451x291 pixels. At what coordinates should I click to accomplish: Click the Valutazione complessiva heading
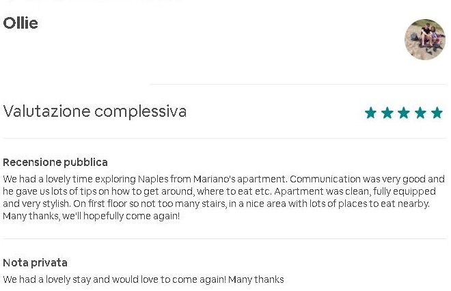(94, 111)
